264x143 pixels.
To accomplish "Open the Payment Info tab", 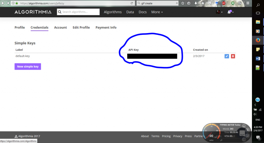I will (x=106, y=28).
